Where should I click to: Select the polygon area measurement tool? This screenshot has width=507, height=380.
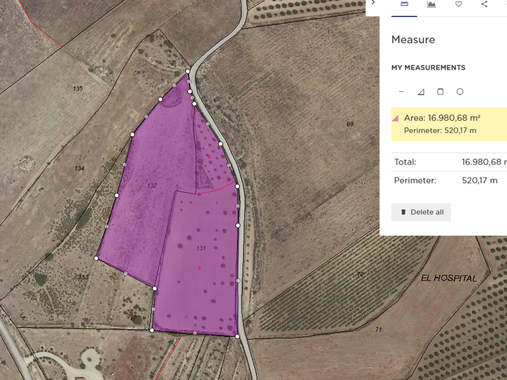[x=421, y=92]
